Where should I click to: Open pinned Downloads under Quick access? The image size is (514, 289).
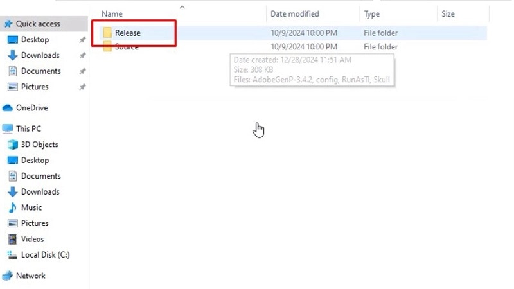point(40,55)
